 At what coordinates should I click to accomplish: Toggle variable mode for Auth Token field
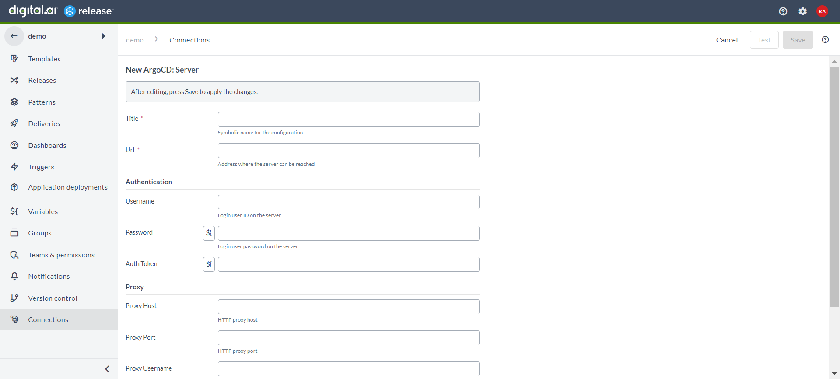click(x=209, y=264)
